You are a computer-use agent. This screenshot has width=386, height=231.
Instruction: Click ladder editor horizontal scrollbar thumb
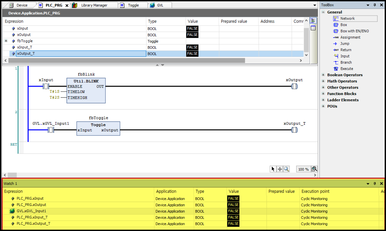click(12, 175)
